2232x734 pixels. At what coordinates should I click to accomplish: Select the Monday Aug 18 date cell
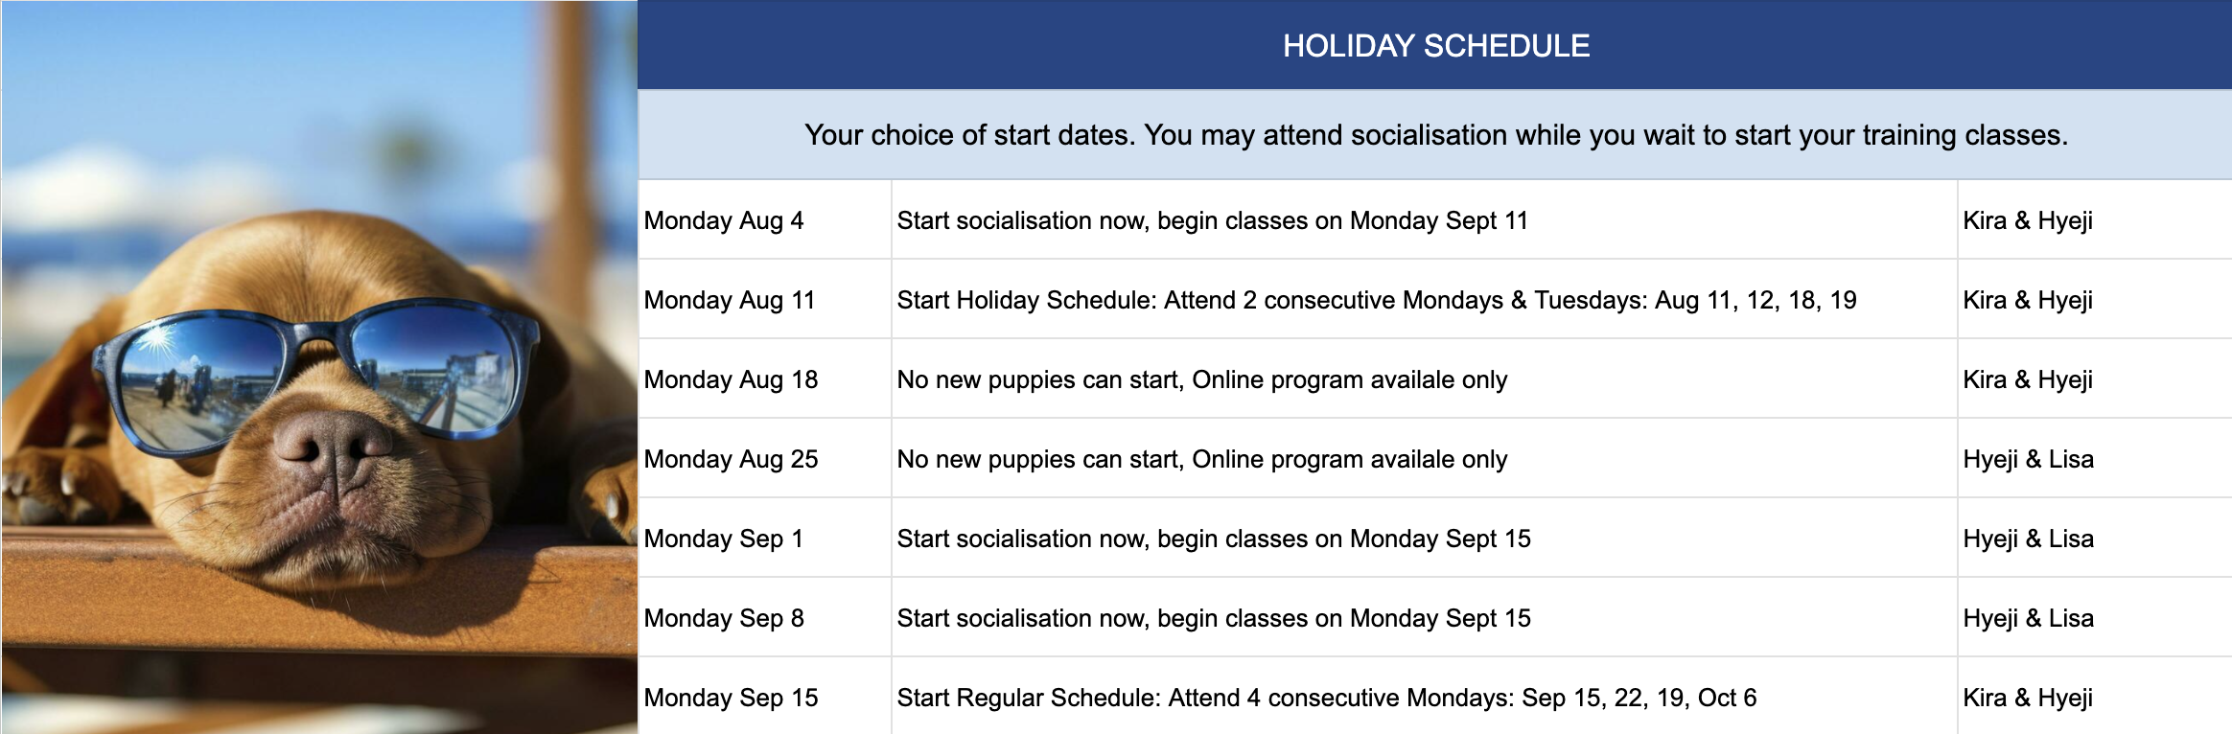[765, 378]
